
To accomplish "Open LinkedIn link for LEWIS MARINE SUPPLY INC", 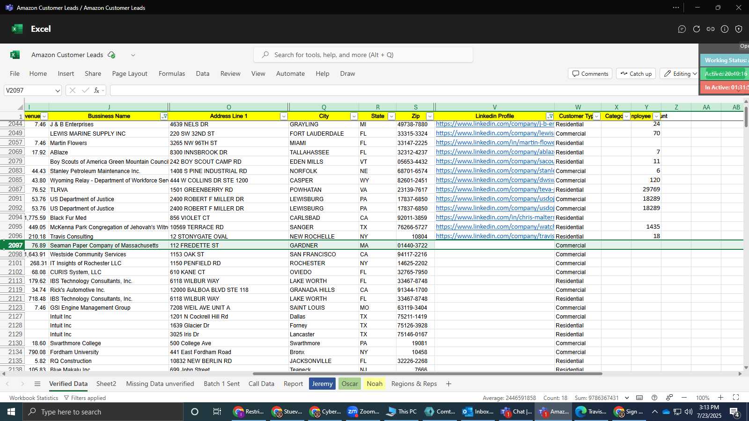I will click(x=495, y=133).
